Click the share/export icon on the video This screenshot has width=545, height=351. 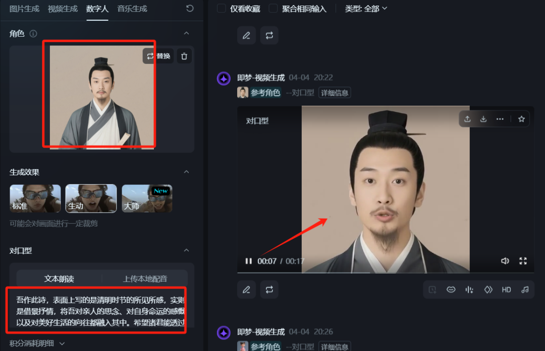(x=467, y=119)
